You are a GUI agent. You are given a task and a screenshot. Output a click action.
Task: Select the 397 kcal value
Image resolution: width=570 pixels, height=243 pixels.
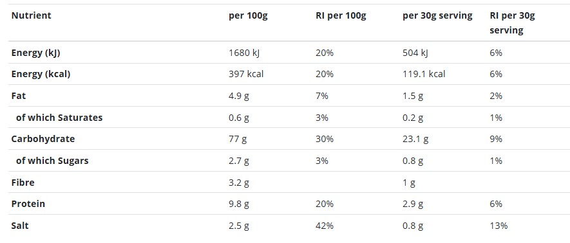(x=246, y=74)
